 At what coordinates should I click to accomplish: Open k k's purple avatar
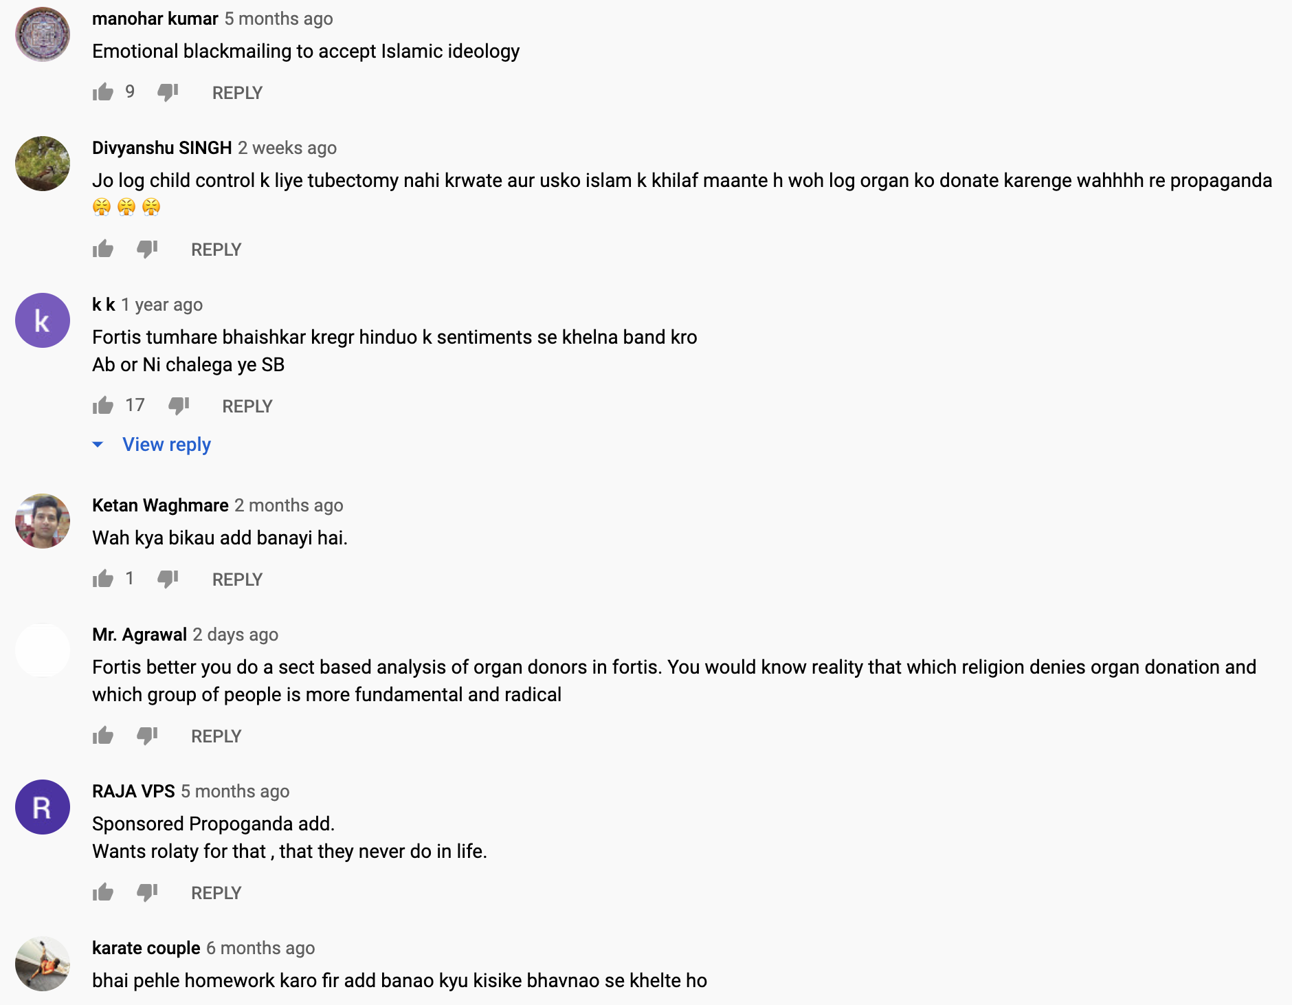point(43,320)
